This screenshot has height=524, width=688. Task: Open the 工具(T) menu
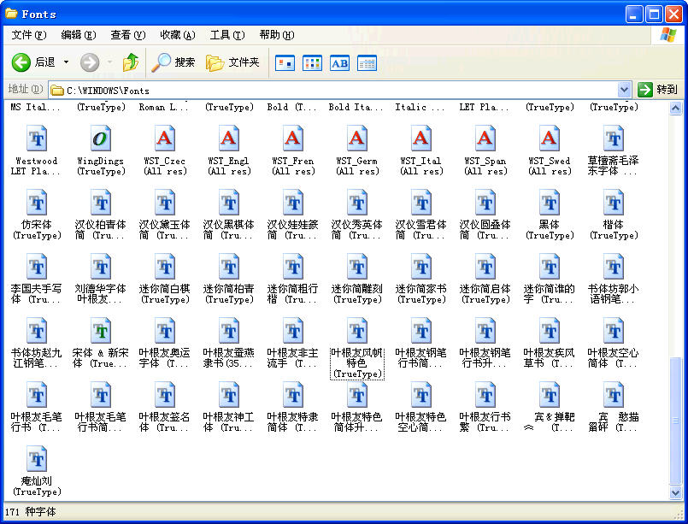click(x=227, y=35)
